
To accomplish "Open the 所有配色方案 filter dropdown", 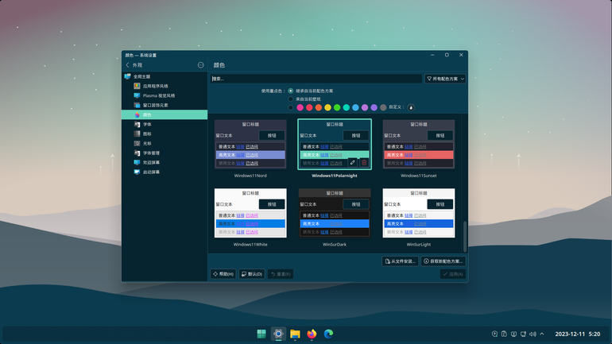I will [x=445, y=79].
